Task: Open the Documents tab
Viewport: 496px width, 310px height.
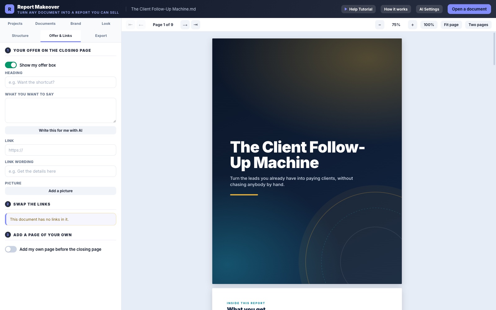Action: click(45, 24)
